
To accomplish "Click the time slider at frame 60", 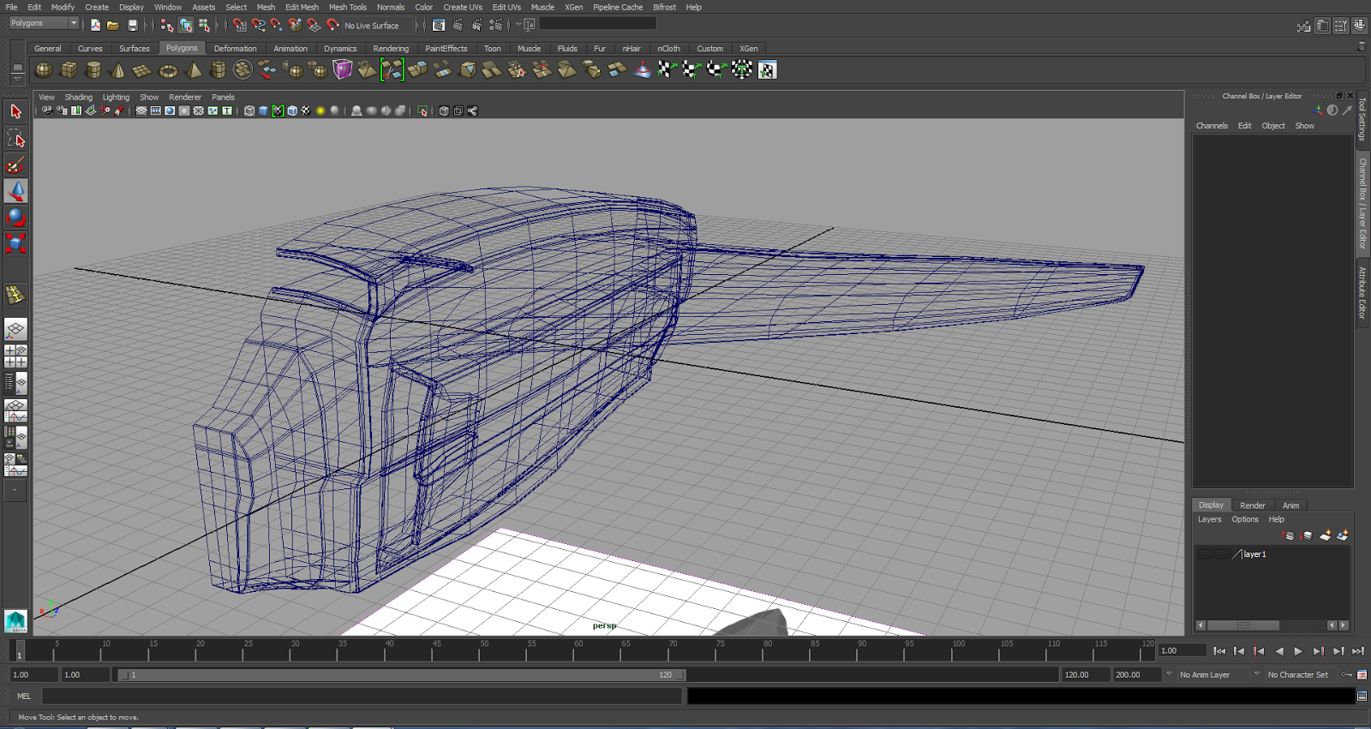I will 578,650.
